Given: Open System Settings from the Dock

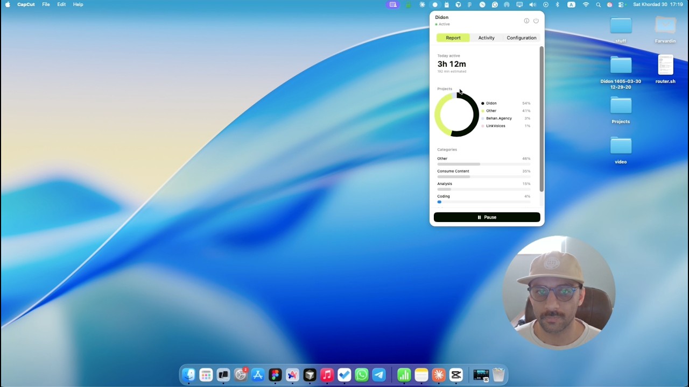Looking at the screenshot, I should tap(240, 375).
